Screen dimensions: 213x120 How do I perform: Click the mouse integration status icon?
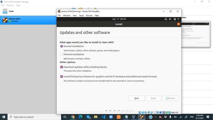166,113
